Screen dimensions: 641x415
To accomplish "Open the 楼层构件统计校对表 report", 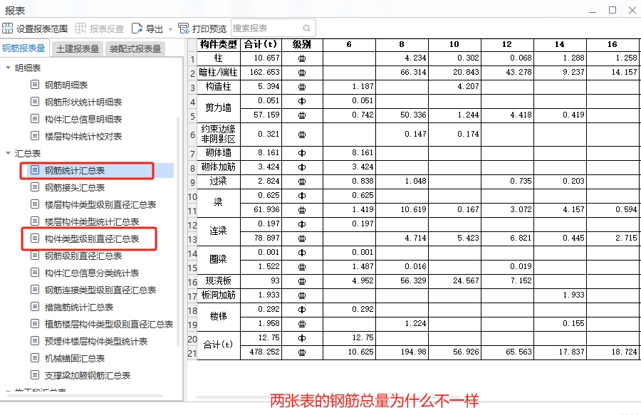I will pyautogui.click(x=83, y=137).
